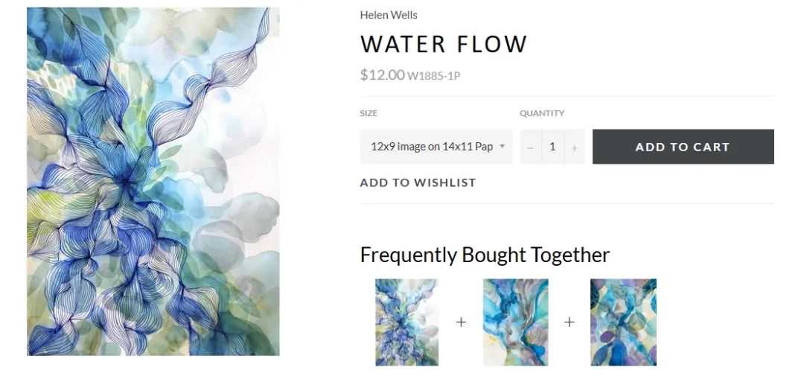Click the plus sign between first two thumbnails
This screenshot has width=804, height=379.
click(461, 322)
